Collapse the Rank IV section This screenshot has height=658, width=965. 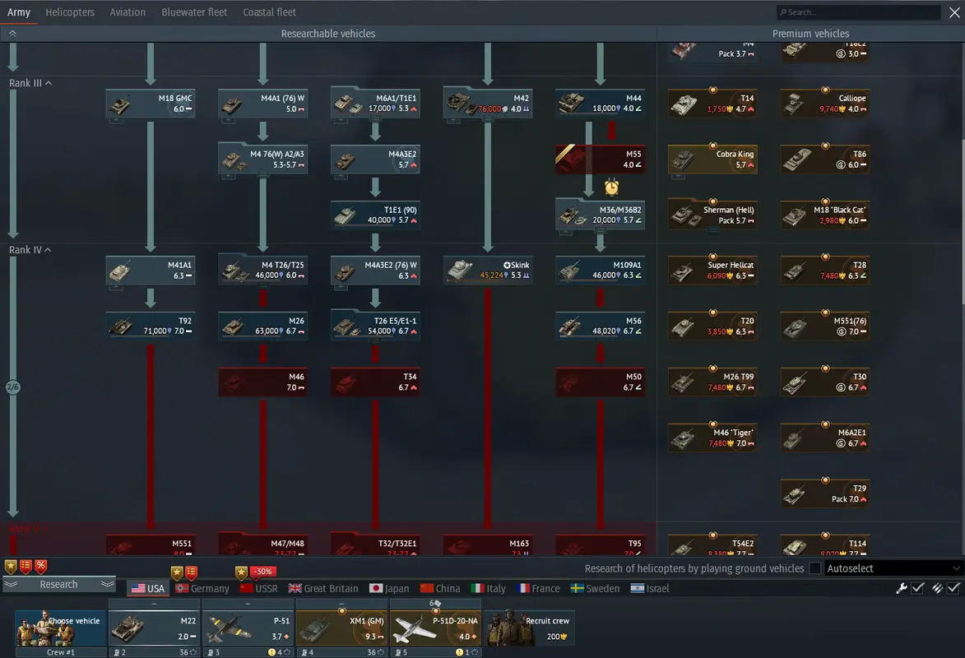tap(49, 250)
